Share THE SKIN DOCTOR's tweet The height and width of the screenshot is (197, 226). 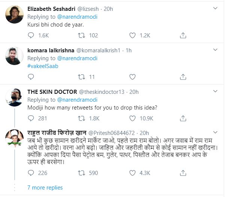point(183,118)
